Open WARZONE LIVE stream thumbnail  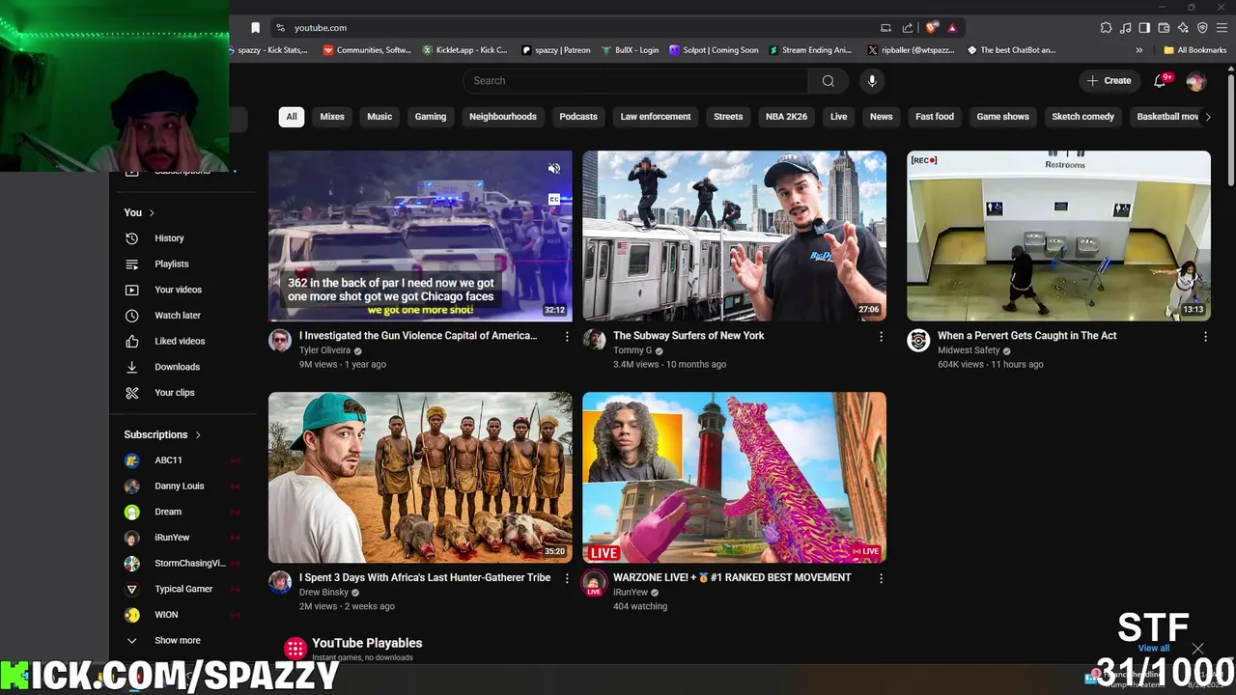tap(734, 477)
